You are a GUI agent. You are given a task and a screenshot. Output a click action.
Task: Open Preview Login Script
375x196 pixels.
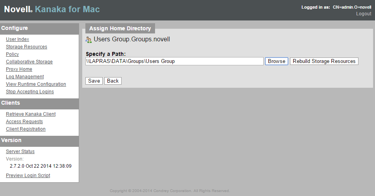pyautogui.click(x=28, y=175)
